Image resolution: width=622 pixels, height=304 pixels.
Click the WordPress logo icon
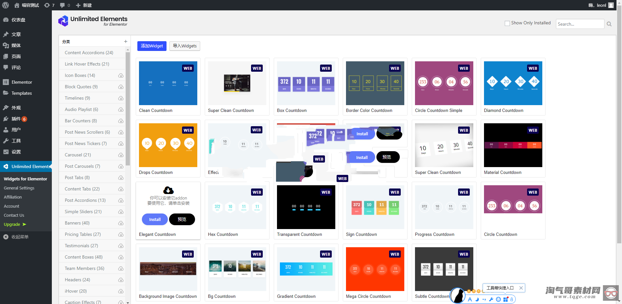point(5,5)
